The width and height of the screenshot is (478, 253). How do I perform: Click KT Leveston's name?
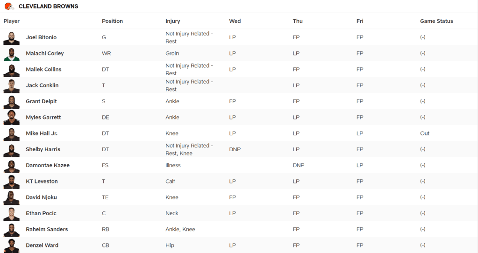pyautogui.click(x=42, y=181)
